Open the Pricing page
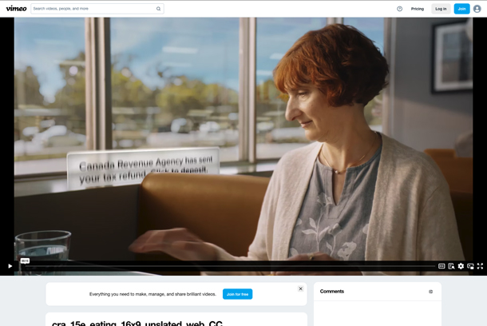 tap(417, 9)
